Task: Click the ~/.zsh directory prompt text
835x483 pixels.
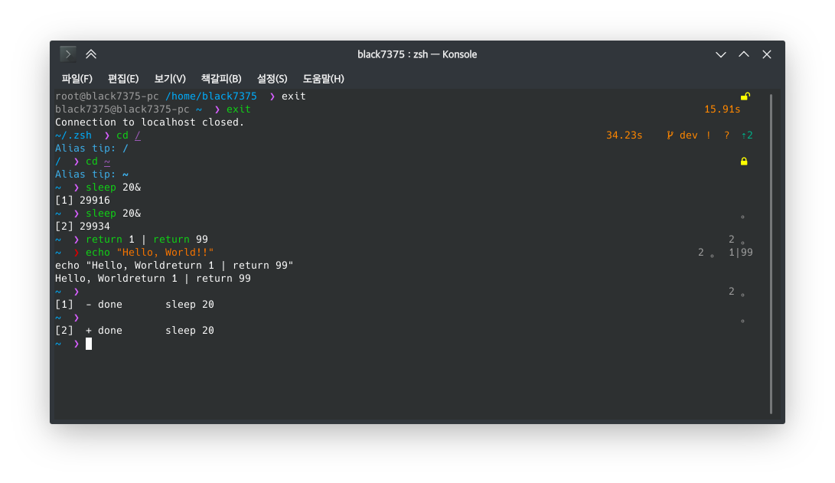Action: [73, 135]
